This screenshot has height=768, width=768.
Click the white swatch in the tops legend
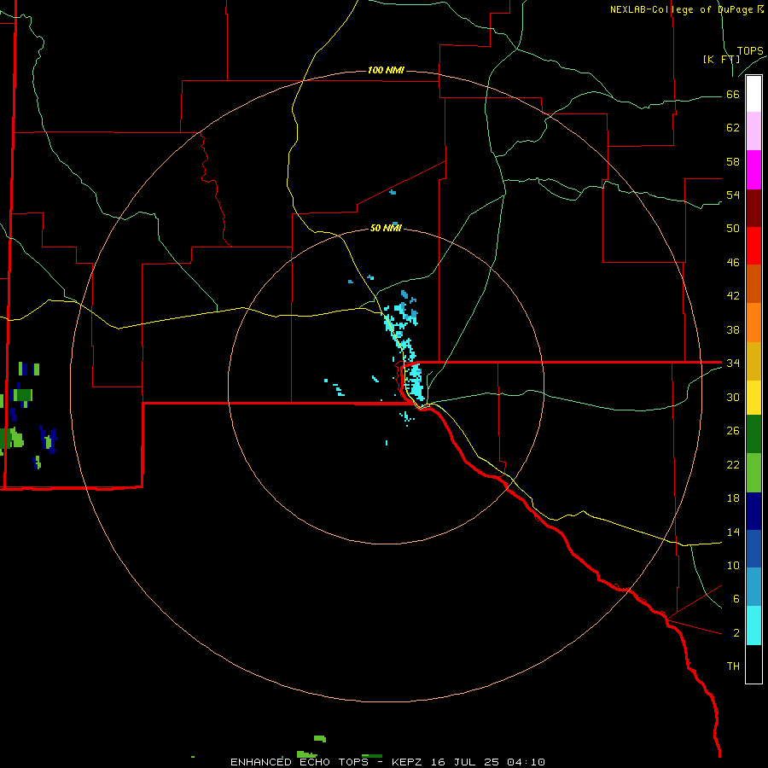pyautogui.click(x=753, y=94)
